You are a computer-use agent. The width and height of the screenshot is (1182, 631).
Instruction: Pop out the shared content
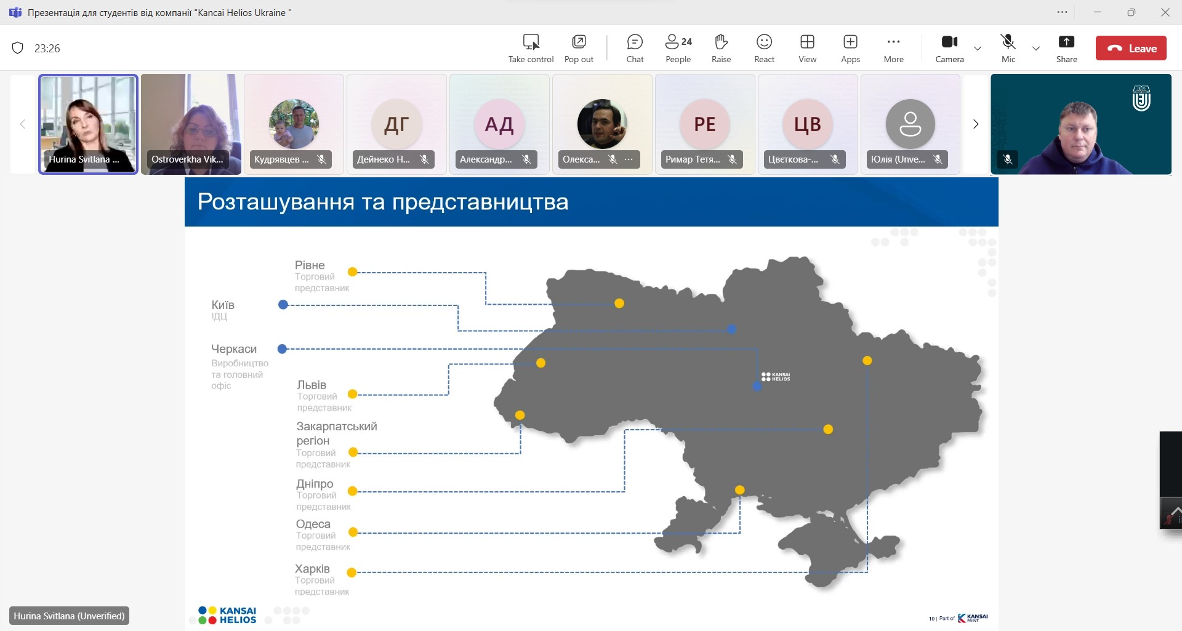(579, 48)
